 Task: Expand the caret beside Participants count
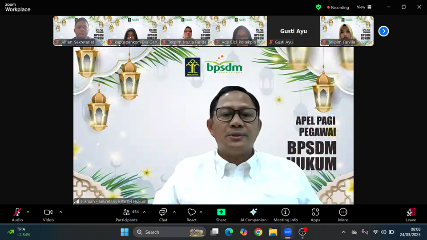pos(144,212)
